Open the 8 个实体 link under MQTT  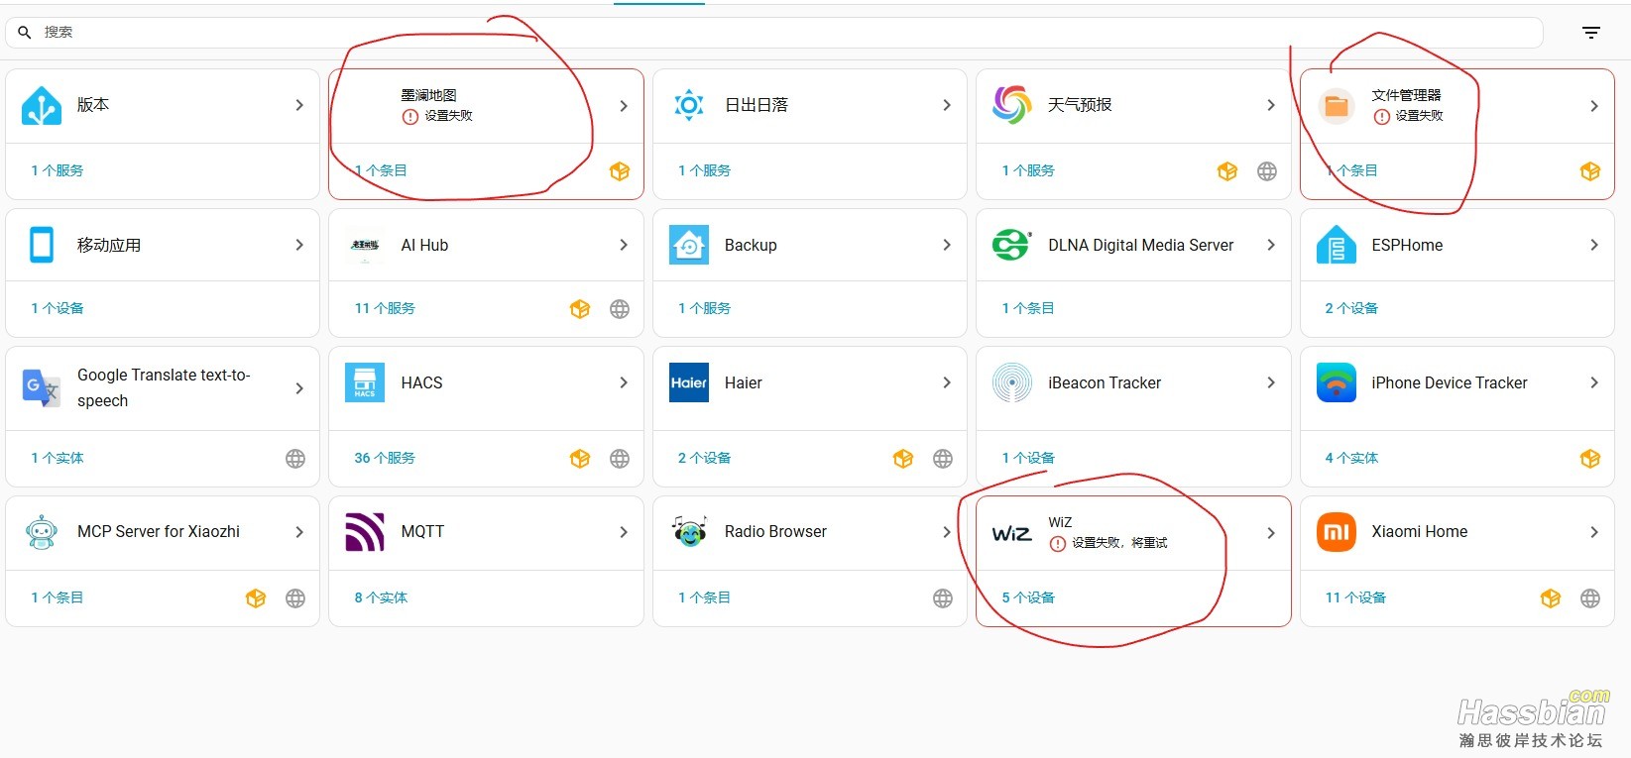[381, 597]
